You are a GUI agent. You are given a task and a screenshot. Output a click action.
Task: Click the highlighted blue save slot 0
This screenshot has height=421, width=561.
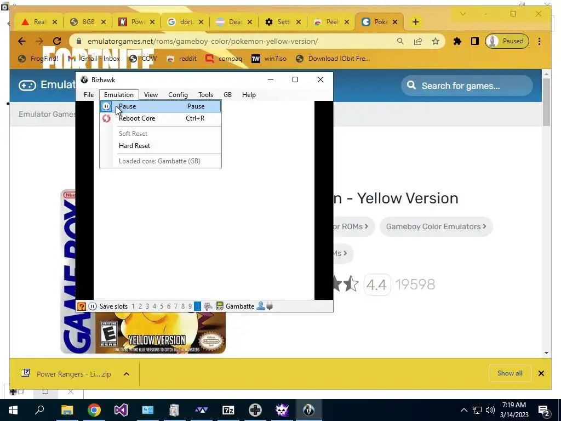tap(197, 306)
